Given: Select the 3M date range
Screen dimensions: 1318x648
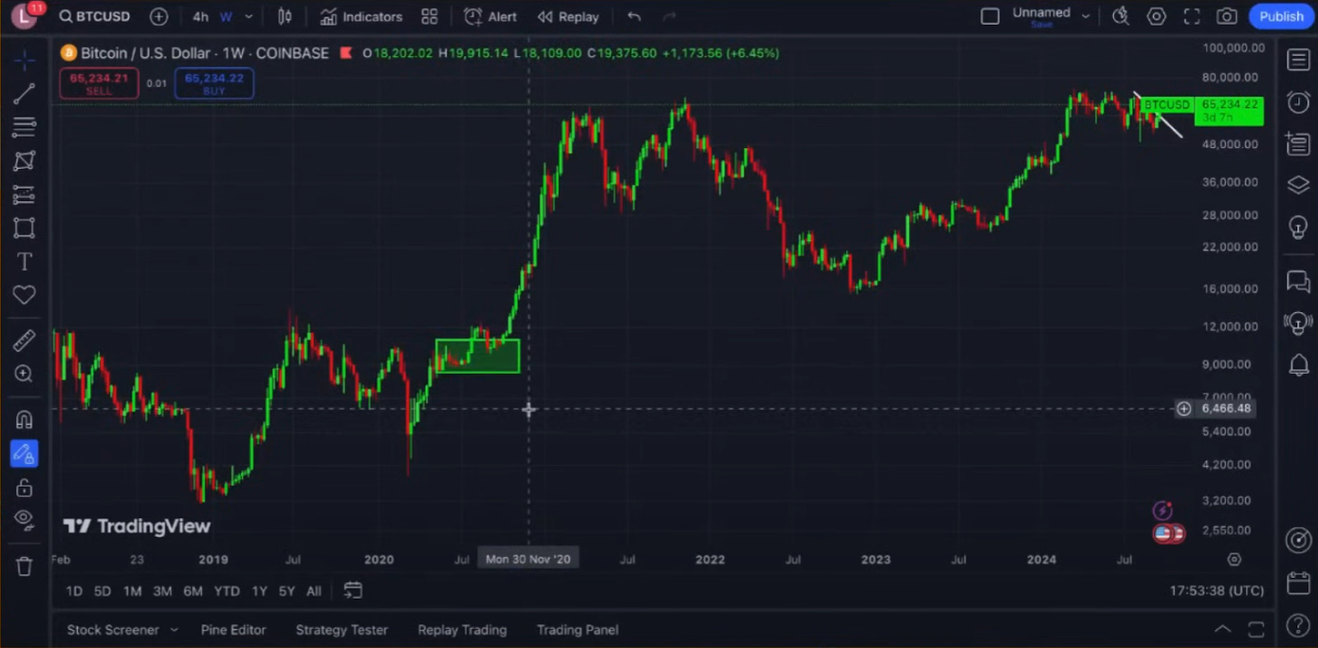Looking at the screenshot, I should [x=162, y=591].
